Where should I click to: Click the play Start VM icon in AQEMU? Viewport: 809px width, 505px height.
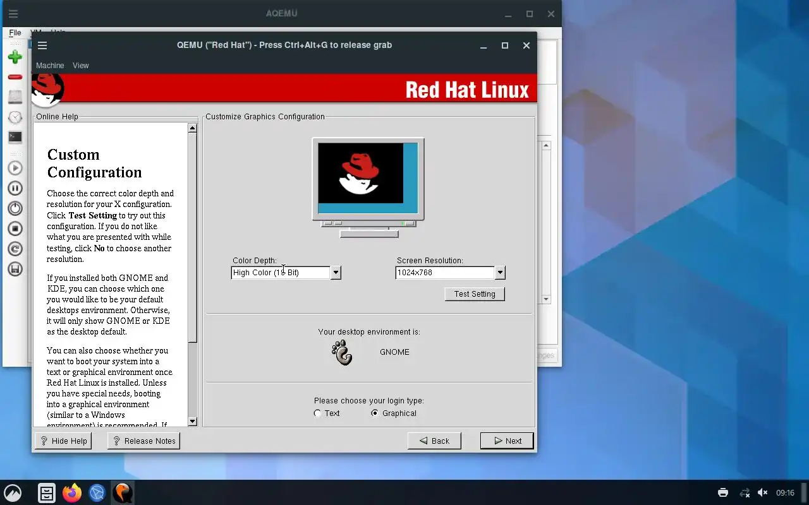15,168
